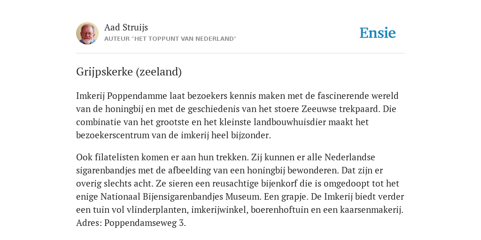Open the Ensie logo link
The height and width of the screenshot is (240, 481).
tap(378, 33)
